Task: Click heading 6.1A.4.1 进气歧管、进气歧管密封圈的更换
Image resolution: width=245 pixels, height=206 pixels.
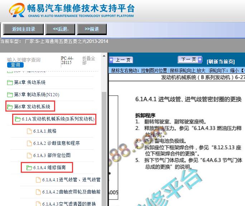Action: click(188, 99)
